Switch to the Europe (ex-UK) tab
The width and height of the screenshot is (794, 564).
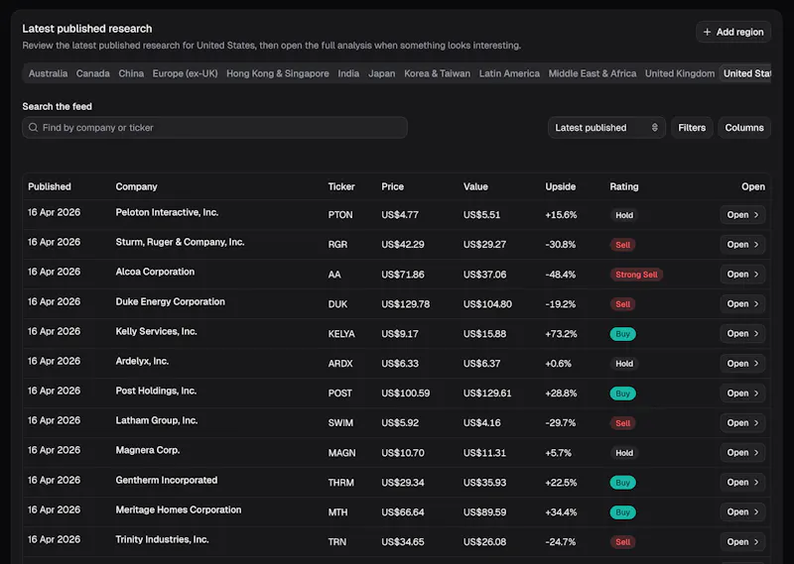click(x=185, y=73)
